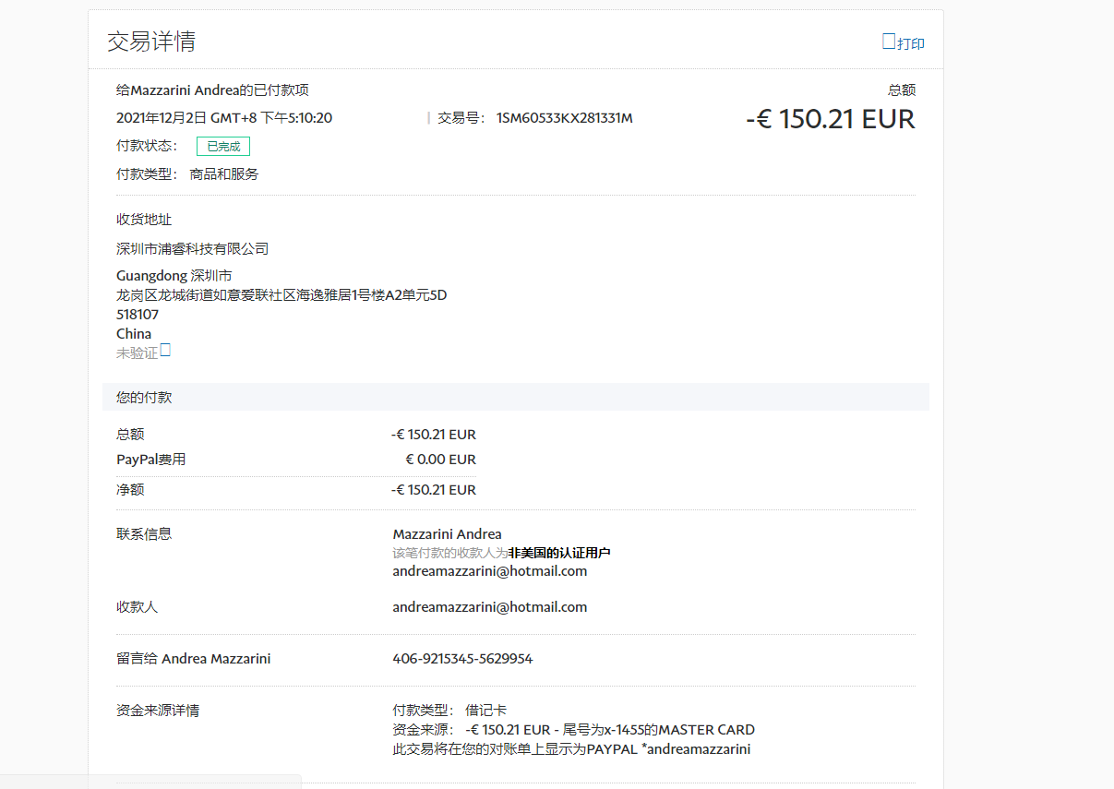The width and height of the screenshot is (1114, 789).
Task: Click the Mazzarini Andrea name in 联系信息
Action: [x=447, y=533]
